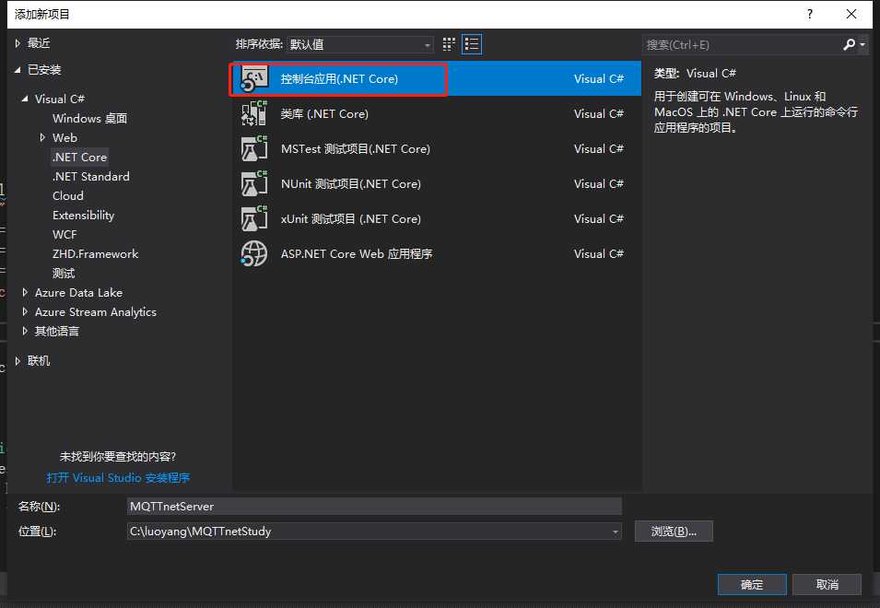This screenshot has width=880, height=608.
Task: Expand the 最近 section
Action: coord(18,43)
